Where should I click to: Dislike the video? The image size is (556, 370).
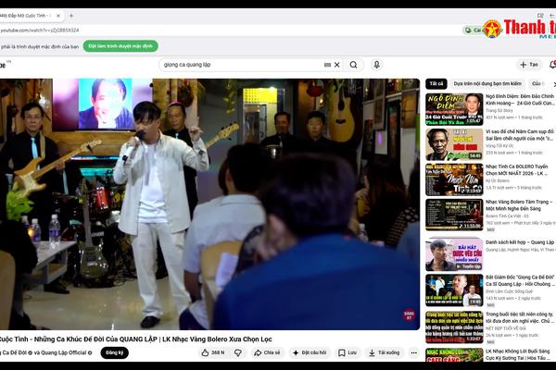tap(238, 352)
